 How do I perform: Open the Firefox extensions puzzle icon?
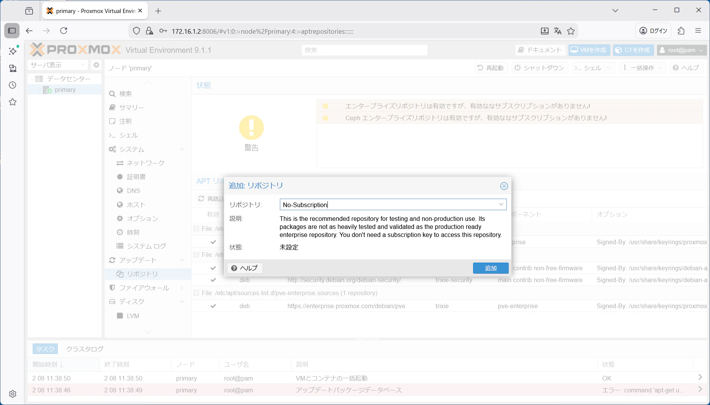tap(681, 31)
